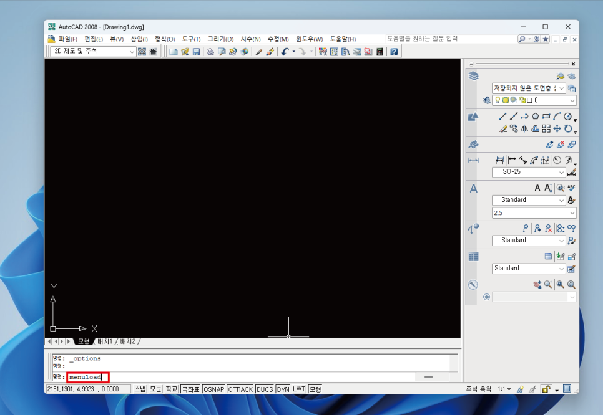The height and width of the screenshot is (415, 603).
Task: Select the Move tool in dashboard
Action: point(557,128)
